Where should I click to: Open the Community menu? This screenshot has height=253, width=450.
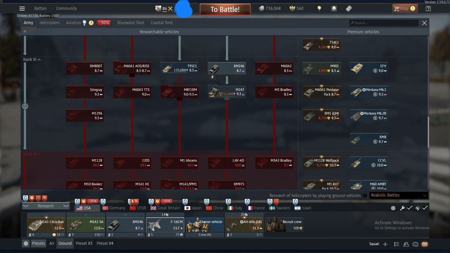pyautogui.click(x=67, y=8)
